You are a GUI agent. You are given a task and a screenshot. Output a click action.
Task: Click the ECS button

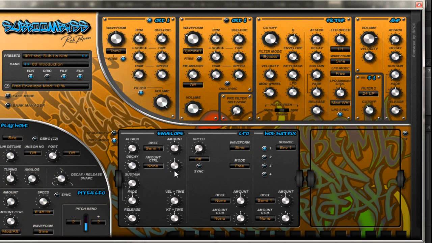pyautogui.click(x=80, y=77)
